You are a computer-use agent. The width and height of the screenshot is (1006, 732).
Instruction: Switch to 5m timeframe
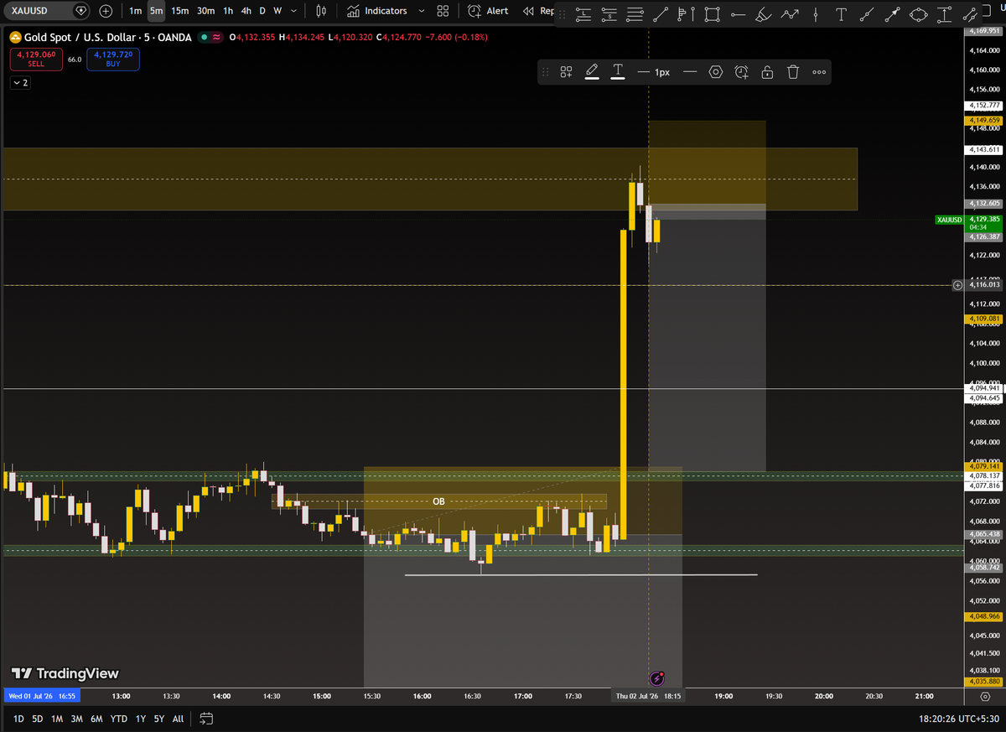[156, 11]
